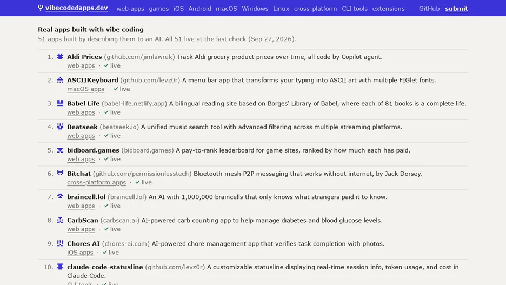Click the Aldi Prices pixel icon
The image size is (506, 285).
pos(61,56)
